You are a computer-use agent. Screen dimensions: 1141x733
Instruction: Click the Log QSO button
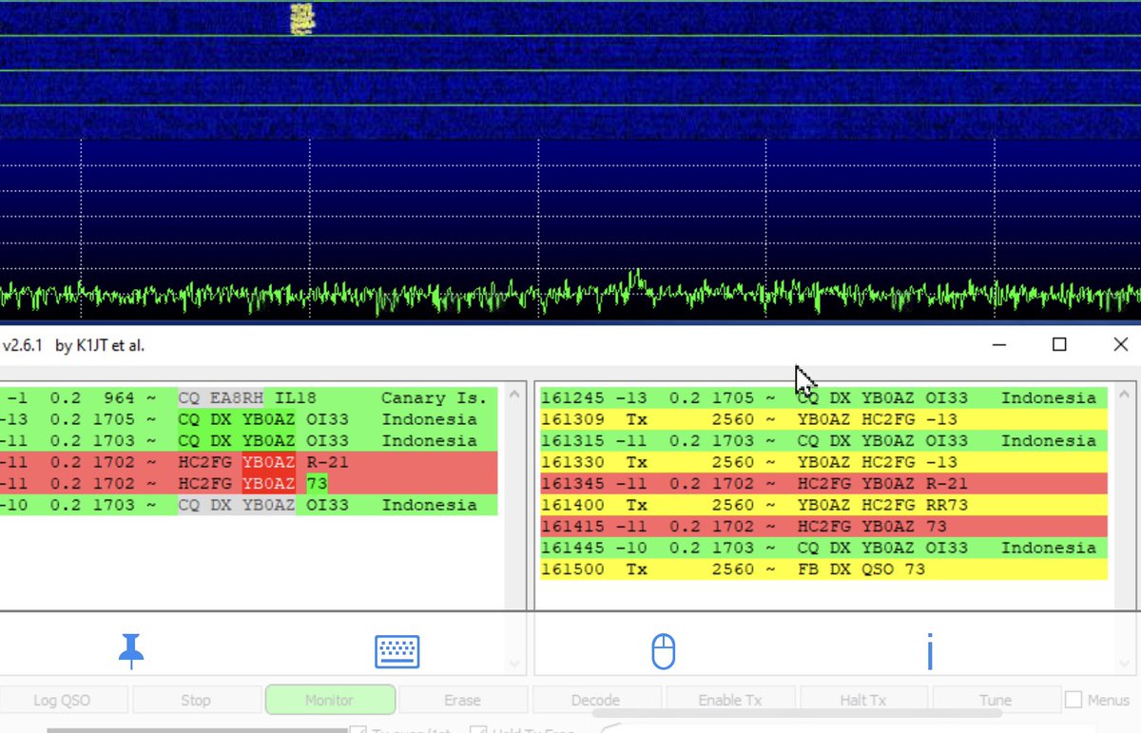[62, 700]
